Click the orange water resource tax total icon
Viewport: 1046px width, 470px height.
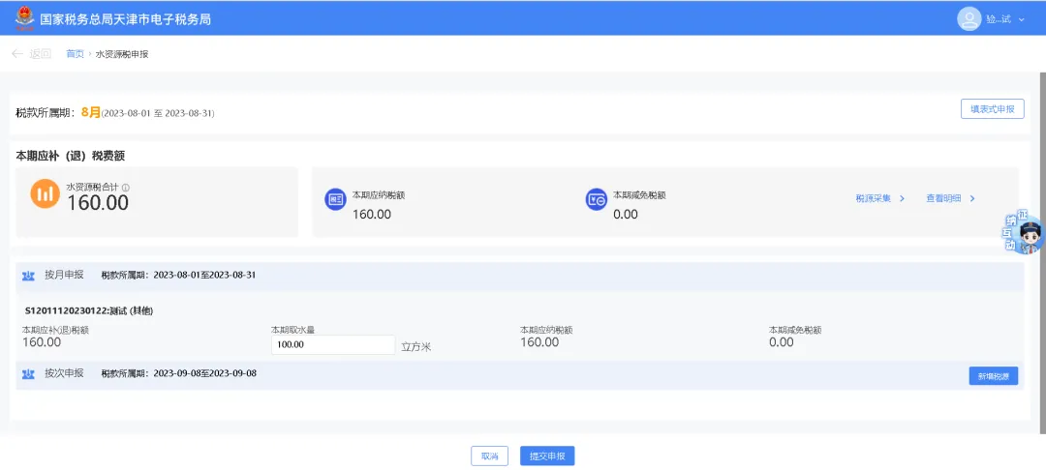45,193
